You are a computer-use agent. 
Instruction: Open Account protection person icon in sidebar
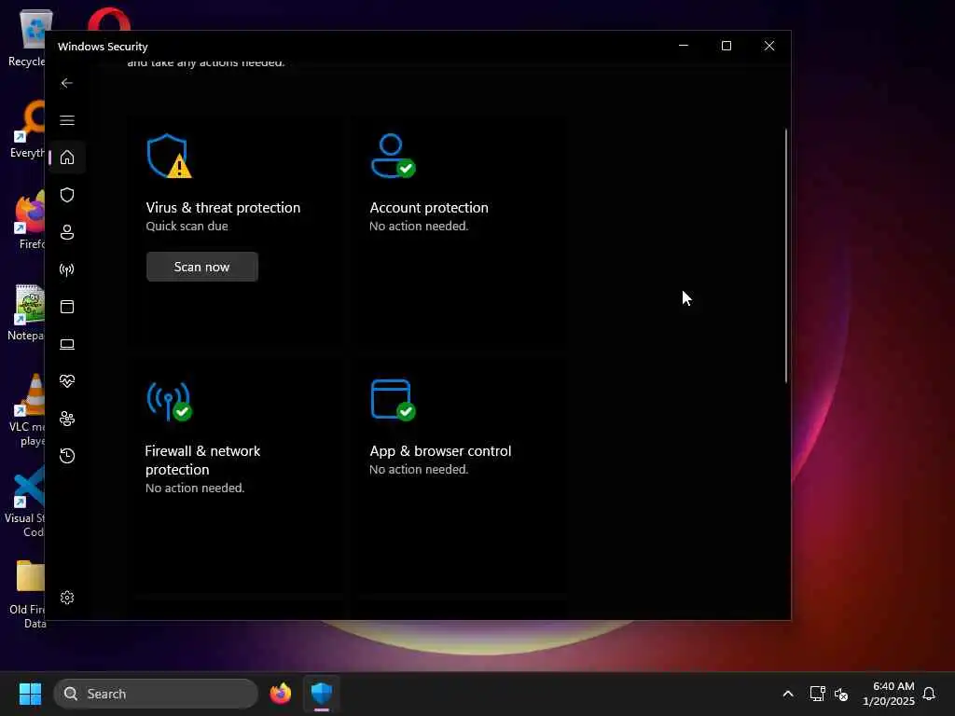pos(67,232)
